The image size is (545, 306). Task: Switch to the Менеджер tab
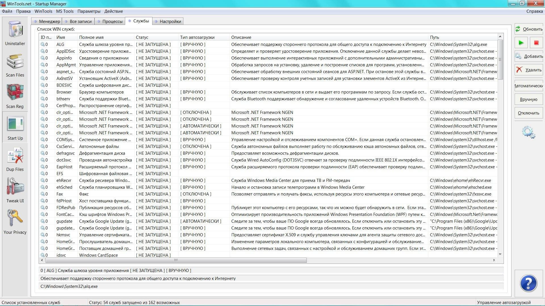pos(47,21)
